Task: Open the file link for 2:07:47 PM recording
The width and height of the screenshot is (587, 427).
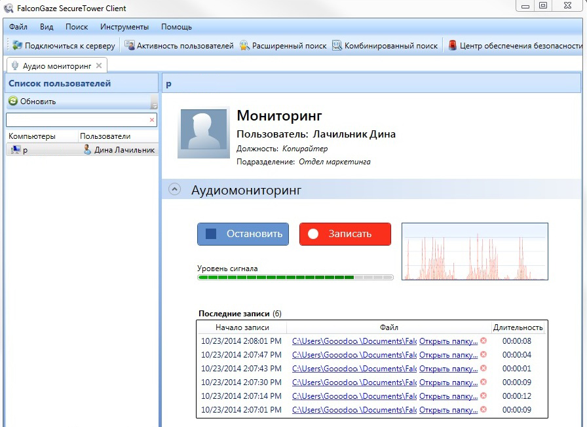Action: (354, 355)
